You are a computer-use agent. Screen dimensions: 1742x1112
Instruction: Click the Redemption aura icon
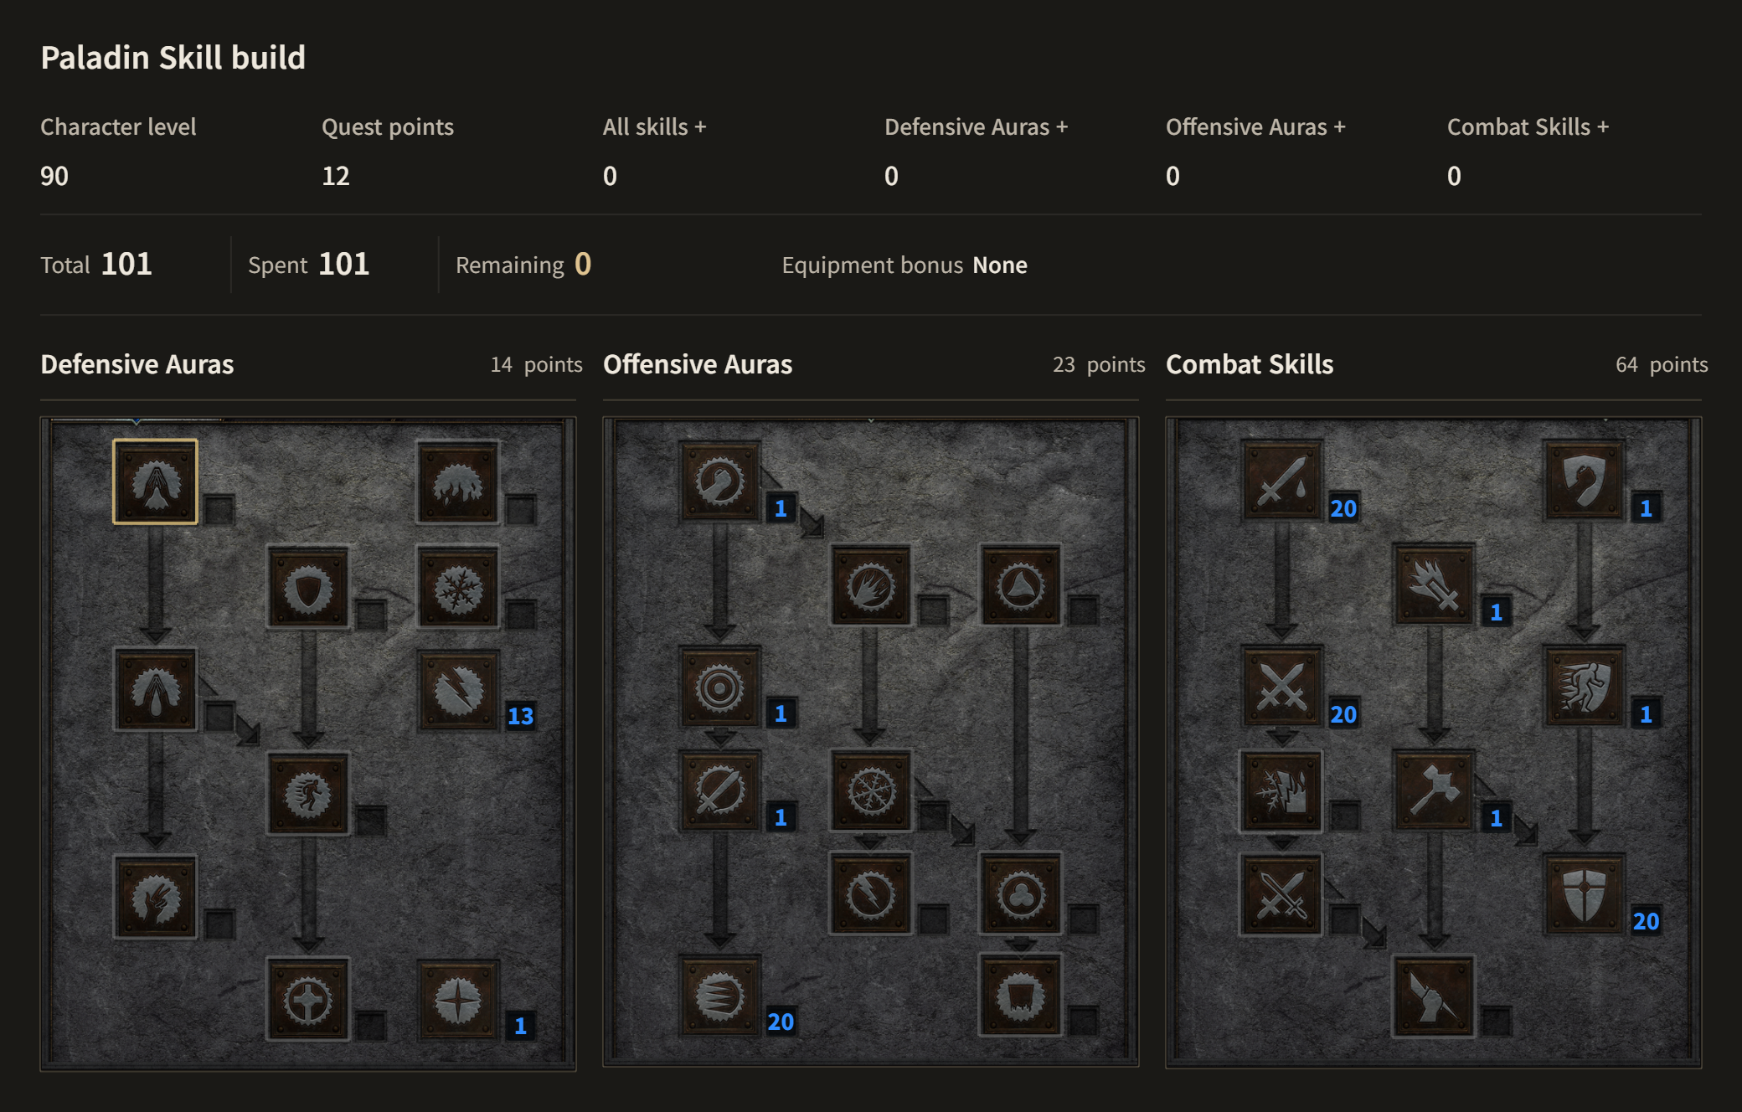pyautogui.click(x=308, y=999)
